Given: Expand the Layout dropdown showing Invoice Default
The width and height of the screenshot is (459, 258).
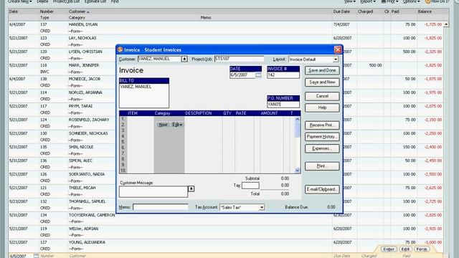Looking at the screenshot, I should pos(336,59).
